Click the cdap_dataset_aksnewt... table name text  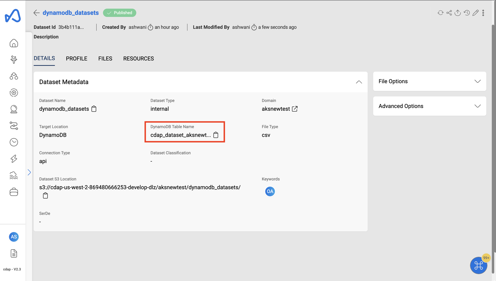[x=180, y=135]
